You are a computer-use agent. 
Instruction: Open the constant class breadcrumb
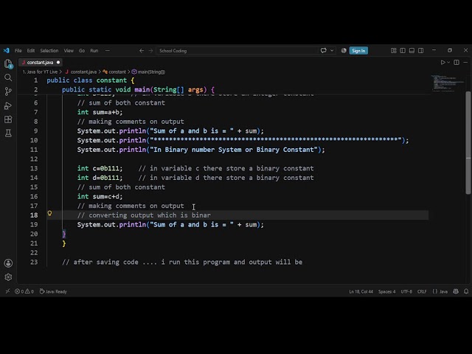pos(114,72)
